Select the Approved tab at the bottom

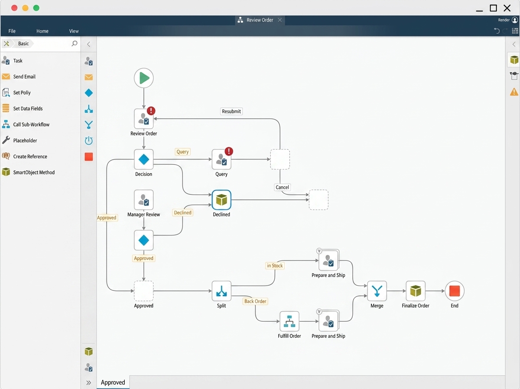coord(113,382)
